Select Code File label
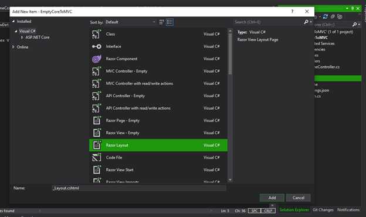 [114, 158]
